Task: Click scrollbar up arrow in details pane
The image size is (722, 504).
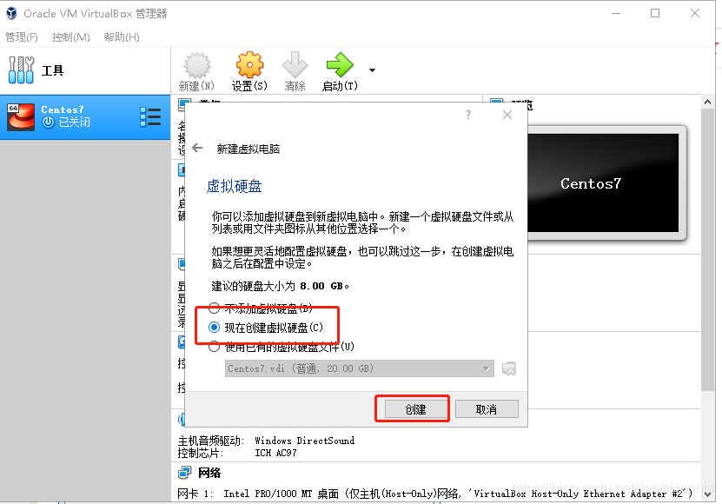Action: [x=708, y=103]
